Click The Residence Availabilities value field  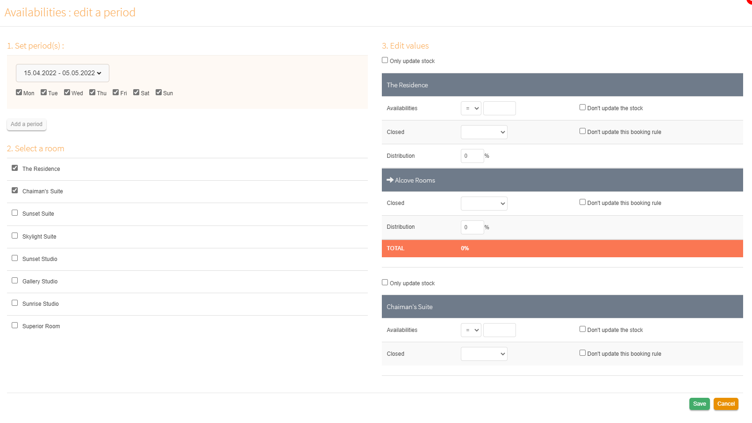tap(499, 108)
